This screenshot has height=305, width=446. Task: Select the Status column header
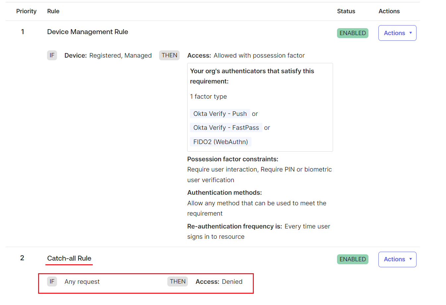(346, 11)
